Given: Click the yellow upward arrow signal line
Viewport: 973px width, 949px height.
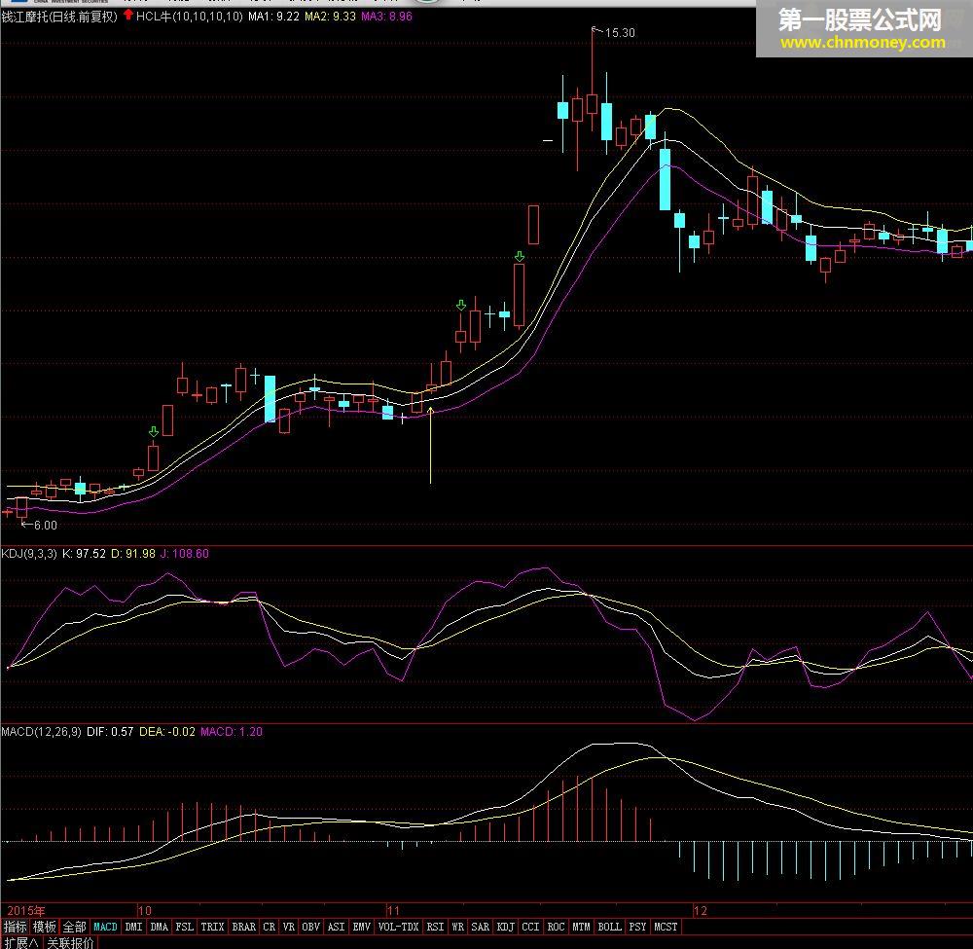Looking at the screenshot, I should [431, 445].
